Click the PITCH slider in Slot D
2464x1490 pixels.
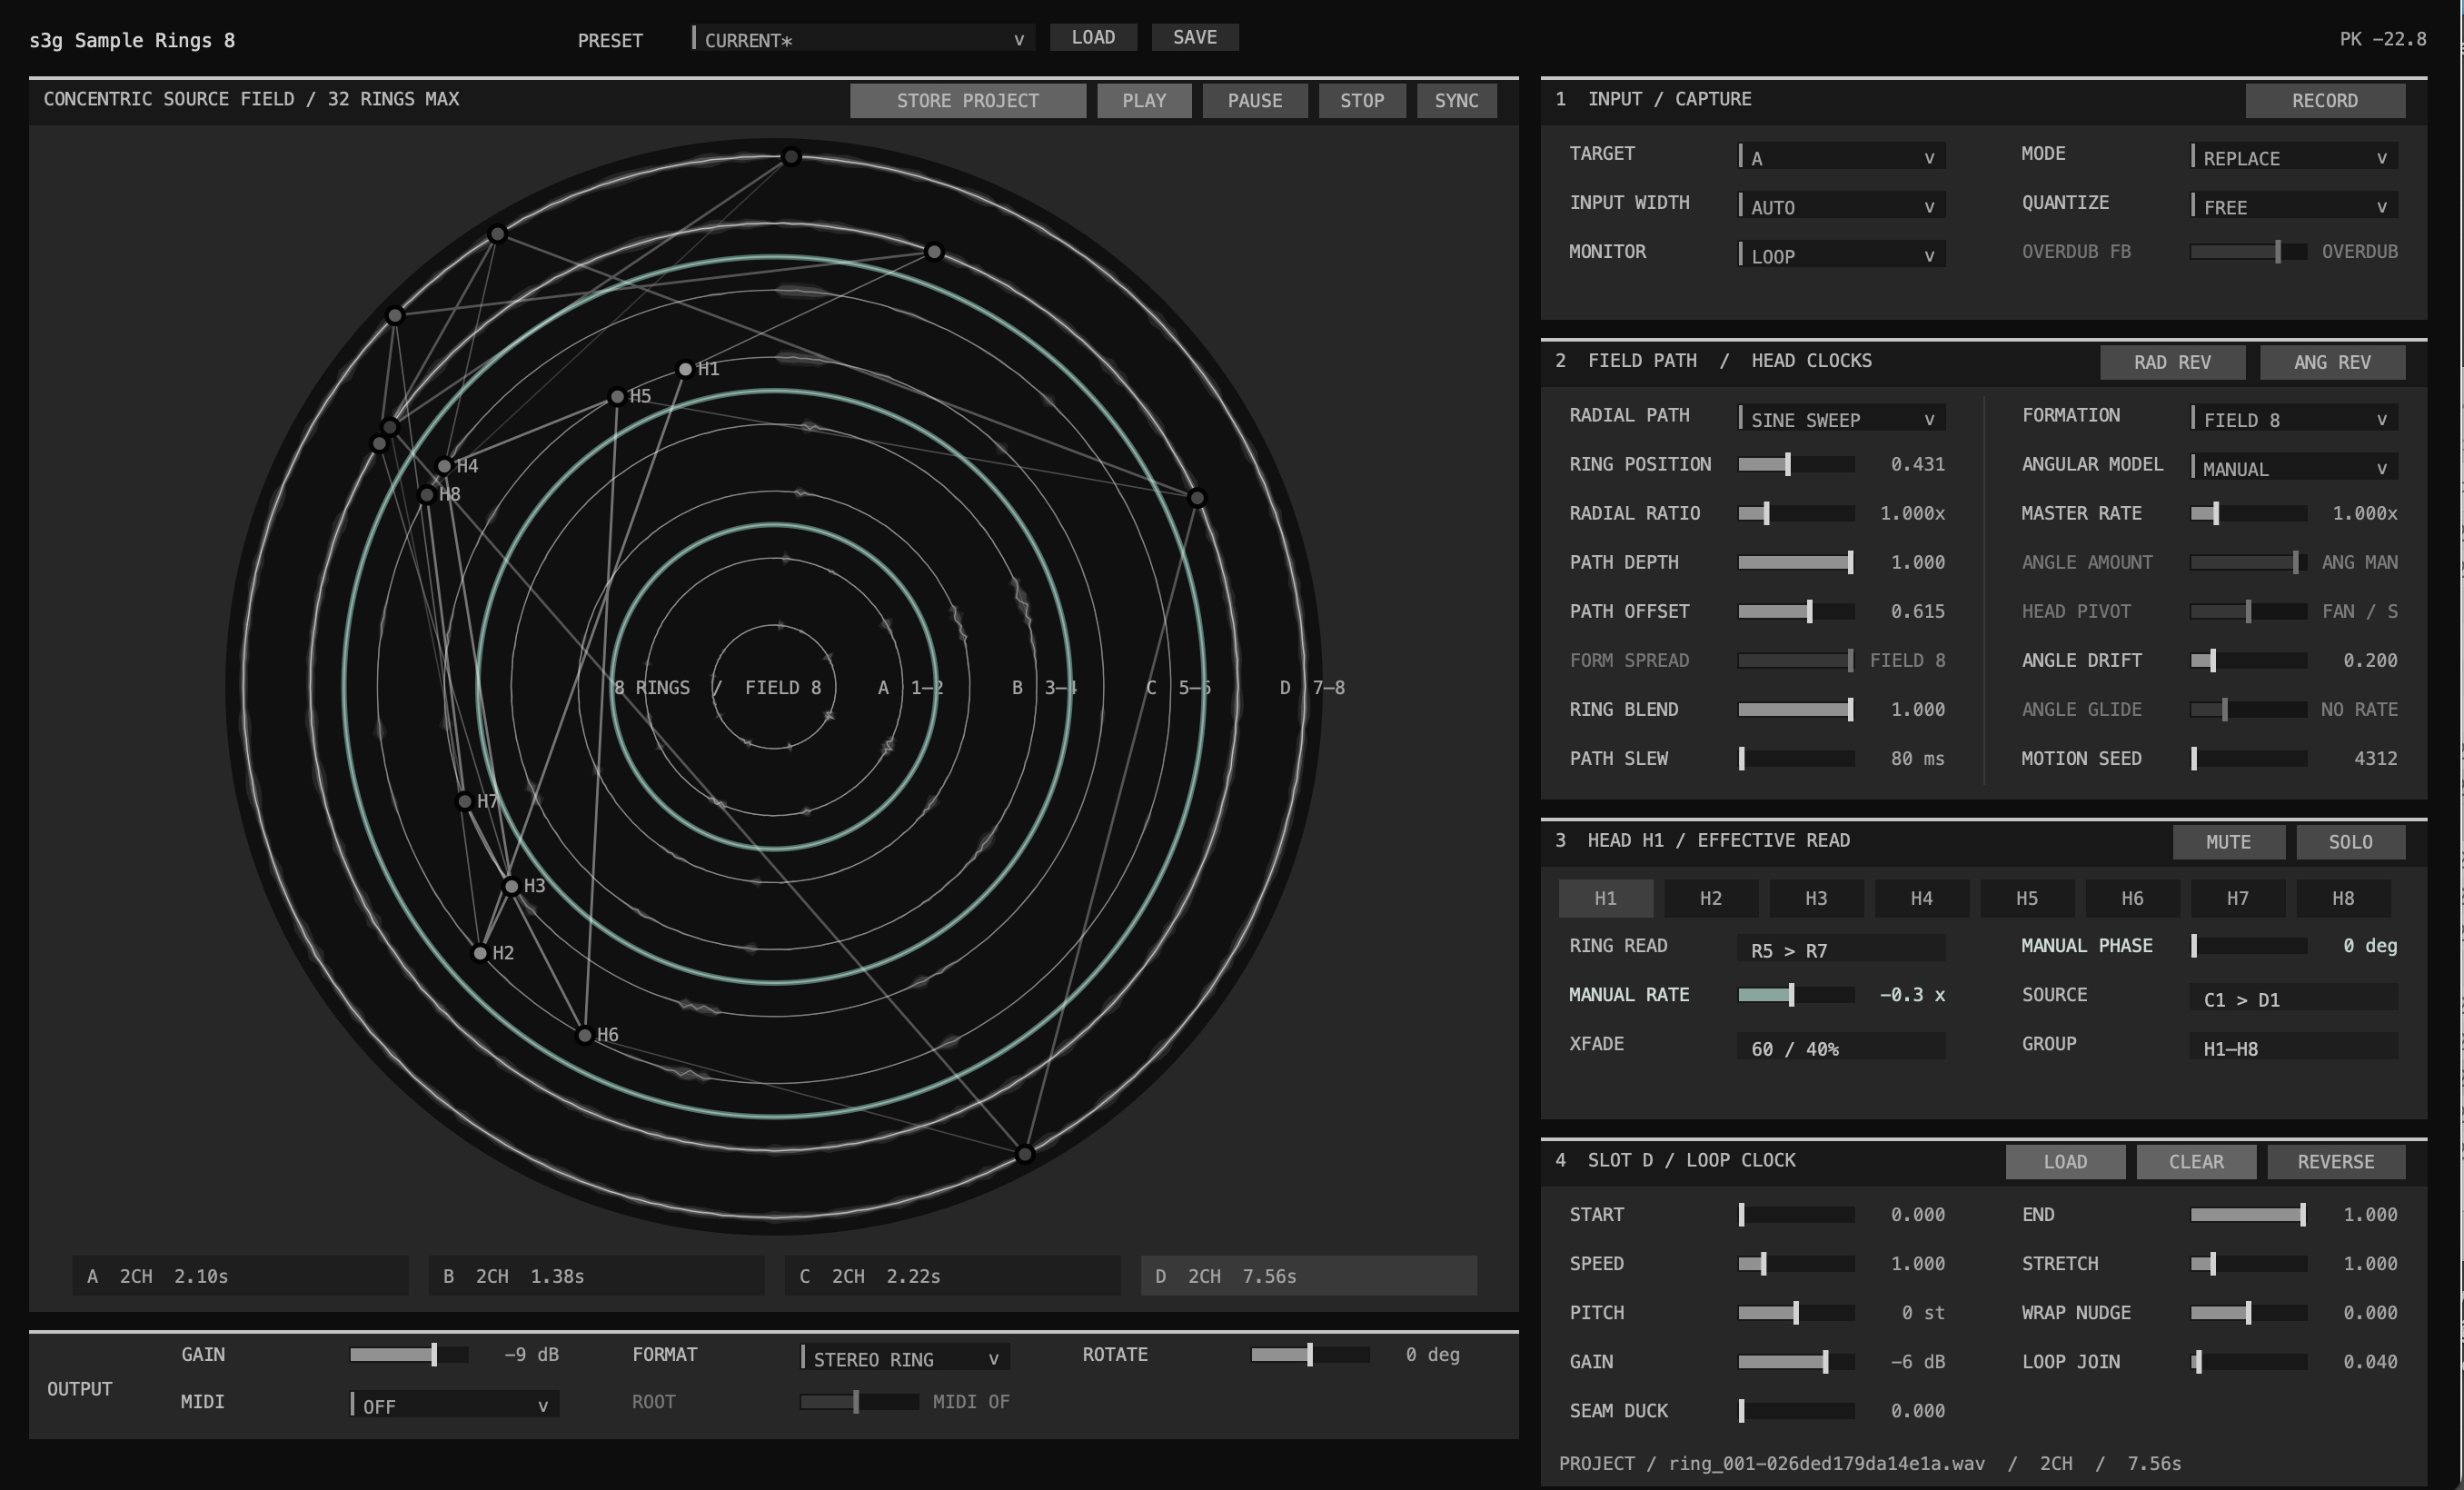pos(1796,1313)
